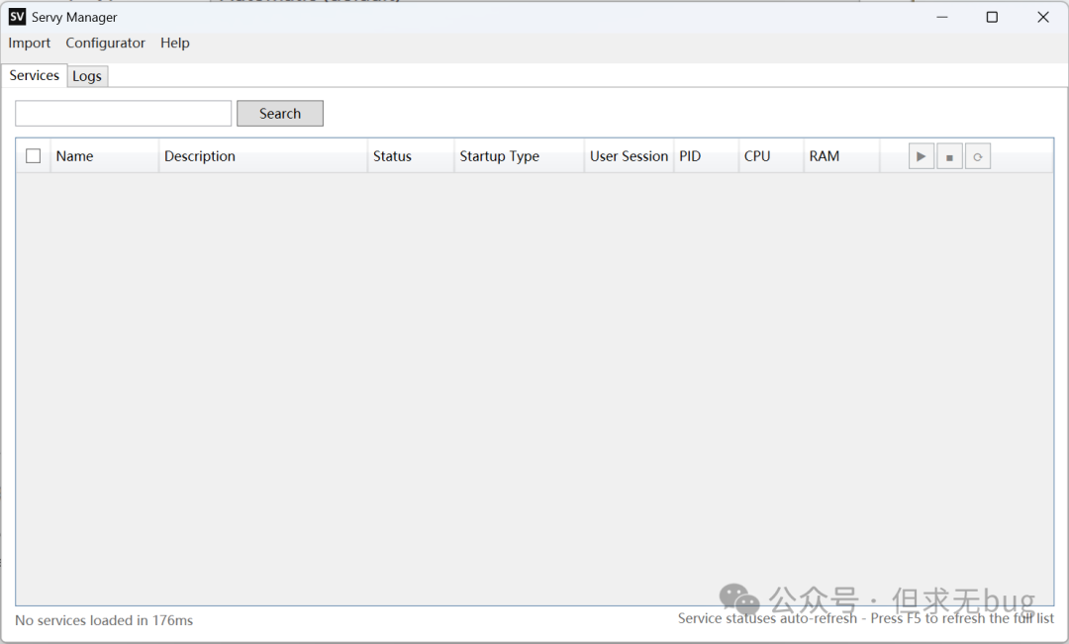Open the Import menu

pyautogui.click(x=30, y=43)
